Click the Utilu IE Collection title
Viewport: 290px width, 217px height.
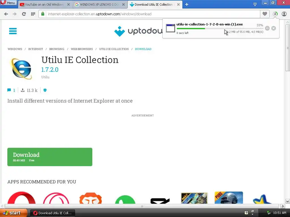point(80,60)
